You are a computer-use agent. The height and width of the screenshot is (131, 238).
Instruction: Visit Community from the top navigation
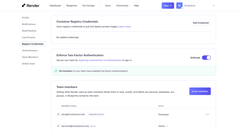[122, 6]
